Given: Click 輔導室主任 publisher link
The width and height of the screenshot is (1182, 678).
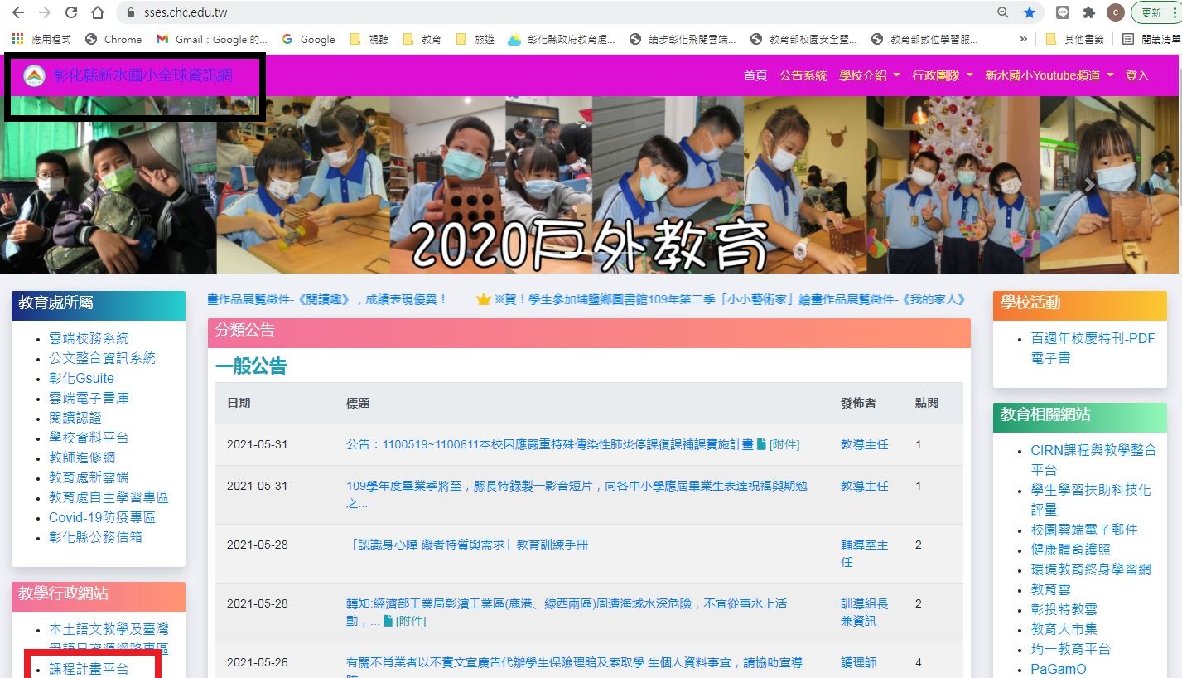Looking at the screenshot, I should pyautogui.click(x=864, y=553).
